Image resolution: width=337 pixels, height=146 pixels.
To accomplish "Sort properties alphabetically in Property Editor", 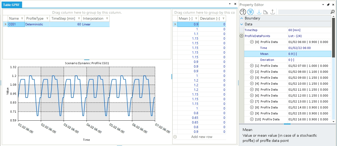I will coord(243,12).
